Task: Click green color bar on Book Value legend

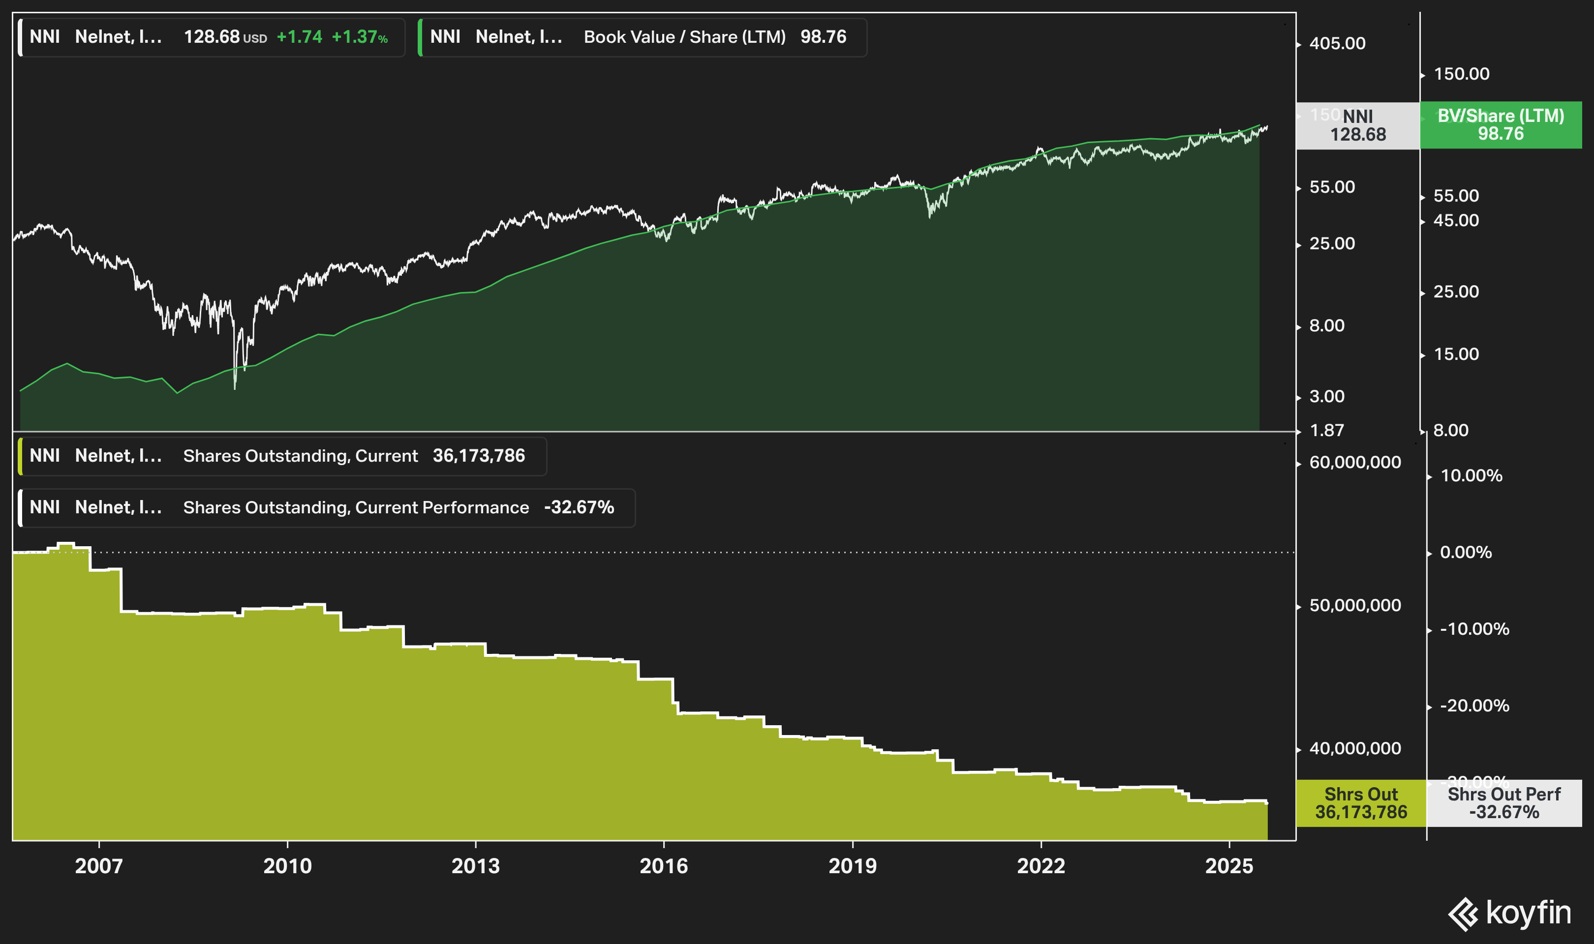Action: [420, 37]
